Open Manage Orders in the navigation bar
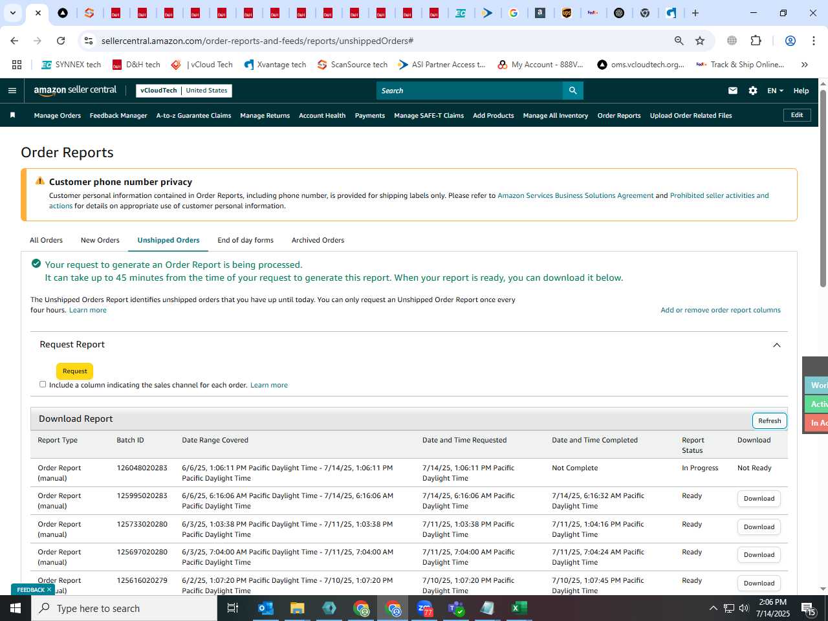Image resolution: width=828 pixels, height=621 pixels. [x=58, y=115]
